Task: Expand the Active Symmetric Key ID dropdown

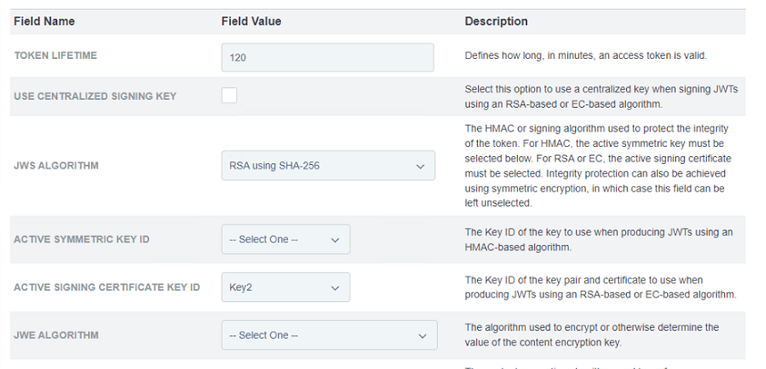Action: click(286, 239)
